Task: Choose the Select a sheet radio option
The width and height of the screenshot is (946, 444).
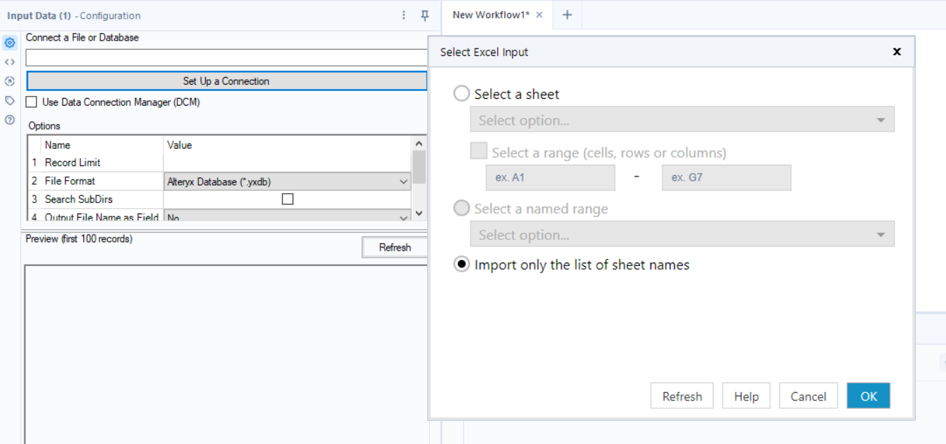Action: click(461, 94)
